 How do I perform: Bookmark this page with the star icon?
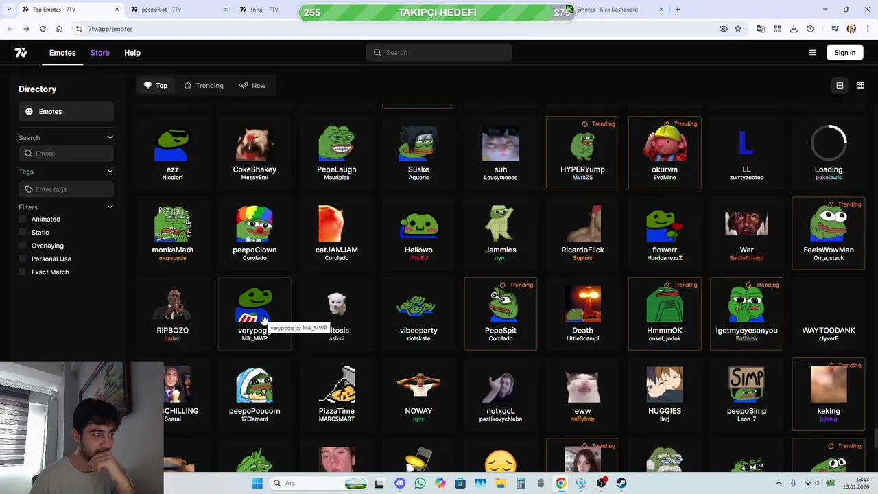(x=738, y=29)
